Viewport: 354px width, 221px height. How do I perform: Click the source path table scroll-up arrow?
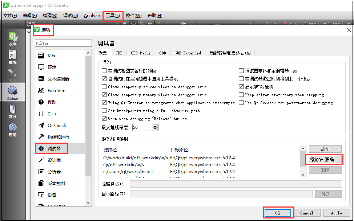point(303,148)
